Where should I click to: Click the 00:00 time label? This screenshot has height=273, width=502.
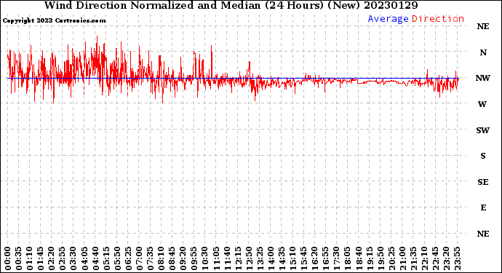click(8, 258)
